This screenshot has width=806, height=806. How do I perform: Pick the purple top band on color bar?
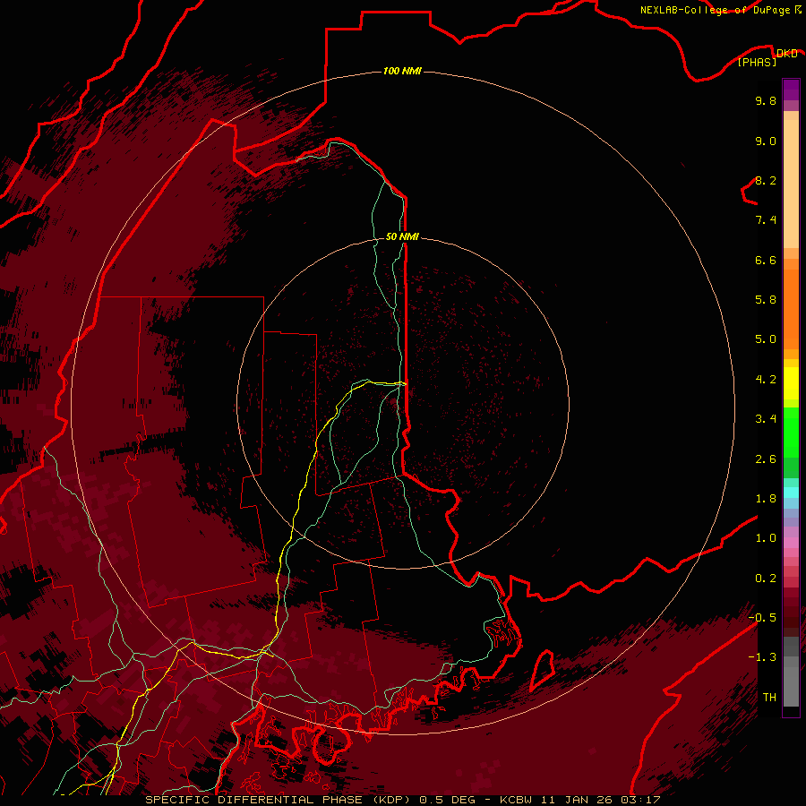pyautogui.click(x=791, y=90)
